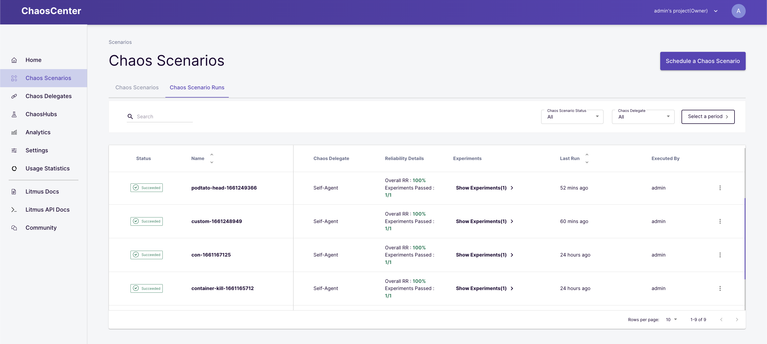Click the Usage Statistics circle icon
767x344 pixels.
pyautogui.click(x=14, y=169)
